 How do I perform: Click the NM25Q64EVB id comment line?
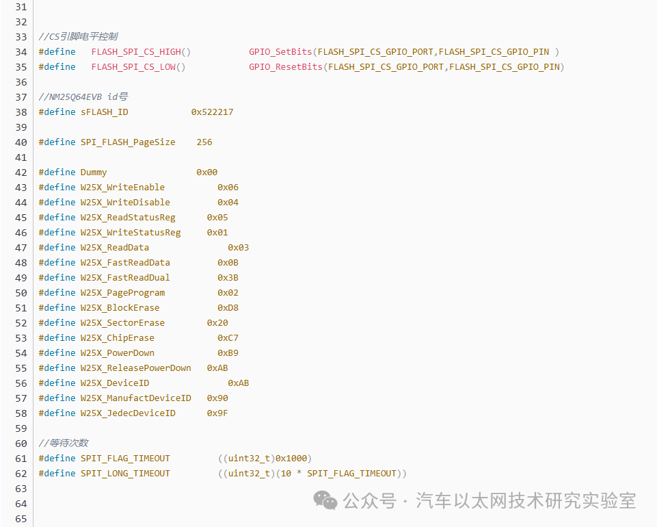[x=83, y=97]
